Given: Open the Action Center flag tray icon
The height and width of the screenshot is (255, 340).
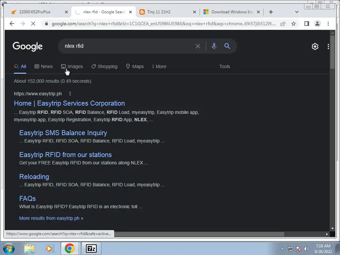Looking at the screenshot, I should coord(298,249).
